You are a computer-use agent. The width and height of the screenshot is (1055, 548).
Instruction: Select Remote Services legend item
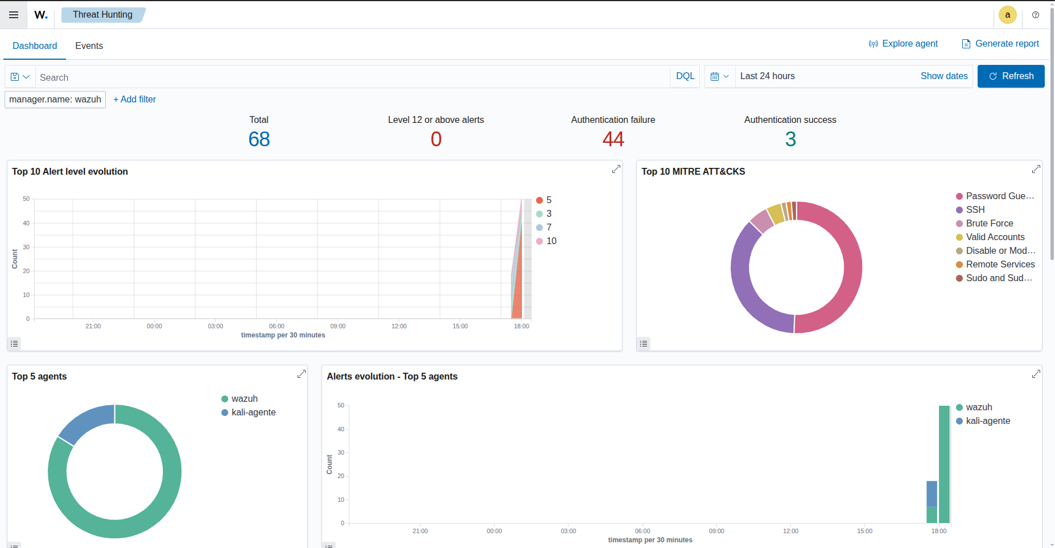(x=995, y=265)
